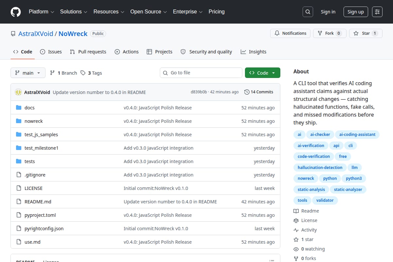
Task: Click the tests folder icon
Action: [x=19, y=161]
